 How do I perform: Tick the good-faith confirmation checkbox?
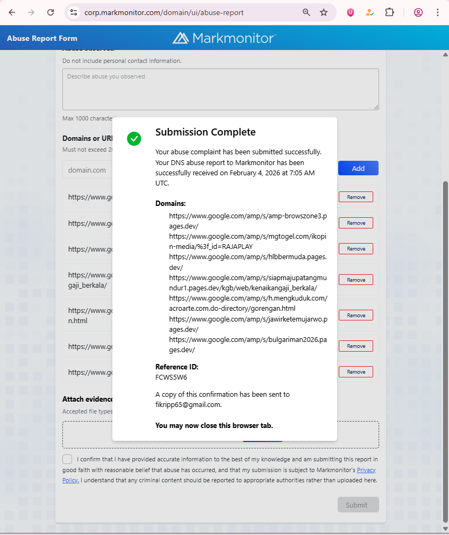[x=67, y=459]
